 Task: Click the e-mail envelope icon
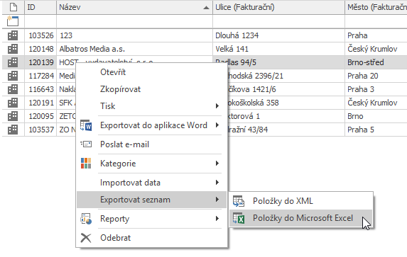(86, 144)
